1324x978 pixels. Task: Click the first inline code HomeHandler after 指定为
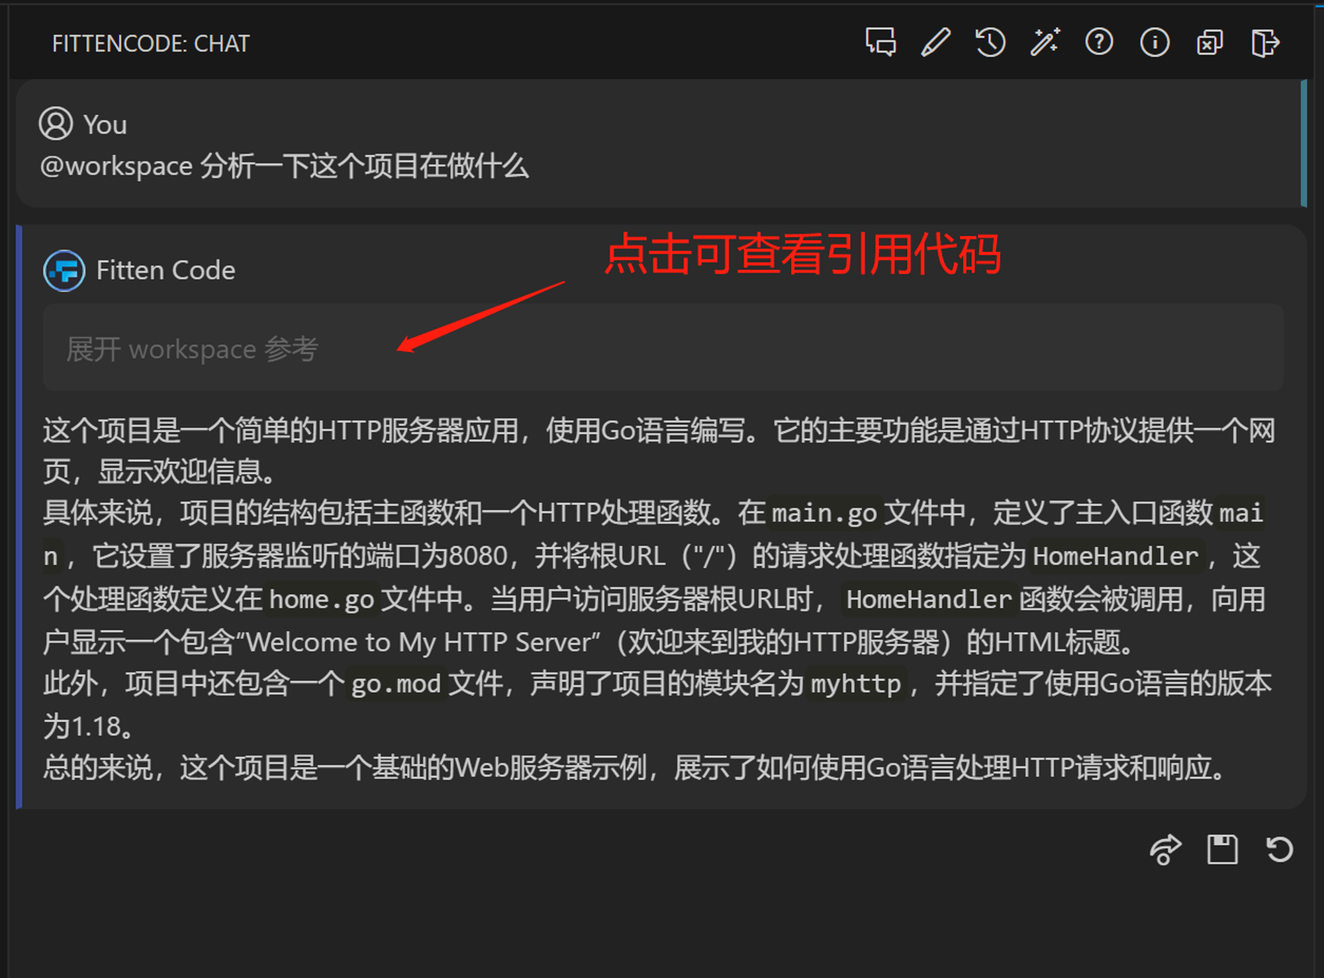(1115, 556)
